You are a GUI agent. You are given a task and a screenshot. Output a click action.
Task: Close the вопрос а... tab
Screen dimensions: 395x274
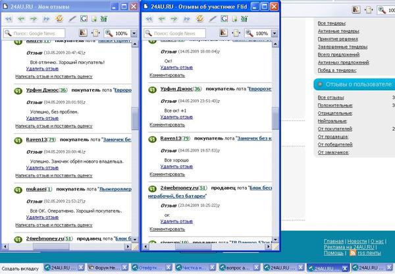point(256,267)
